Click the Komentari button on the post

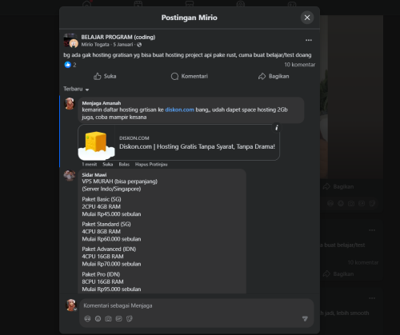[x=190, y=76]
